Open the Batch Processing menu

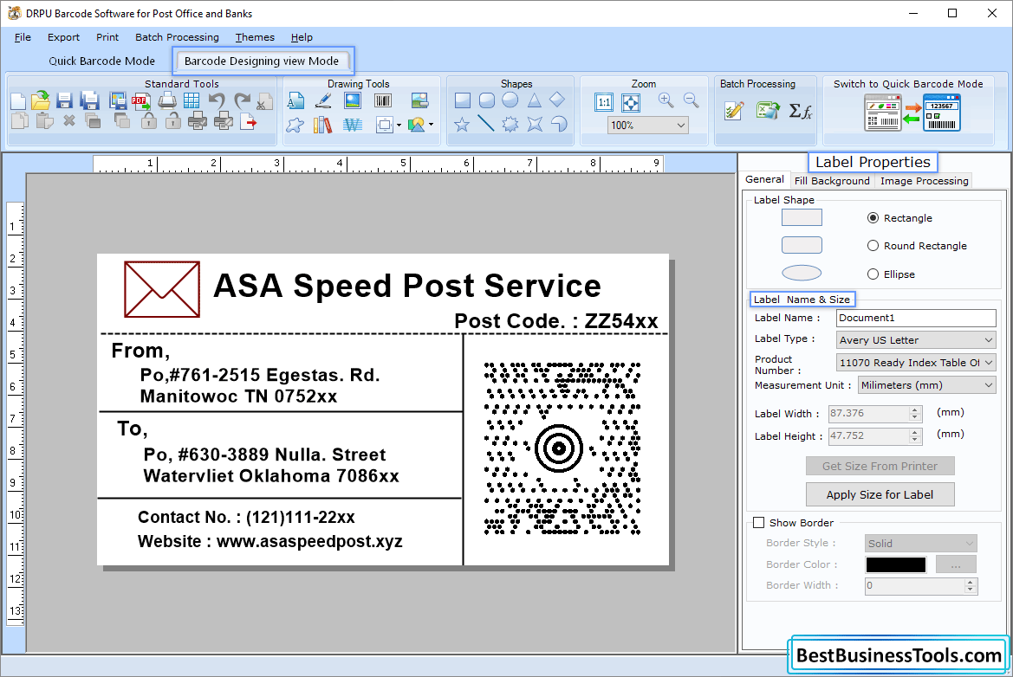click(x=177, y=37)
